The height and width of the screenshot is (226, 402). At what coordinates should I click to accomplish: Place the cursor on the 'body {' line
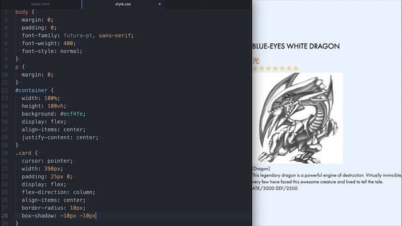pyautogui.click(x=24, y=12)
